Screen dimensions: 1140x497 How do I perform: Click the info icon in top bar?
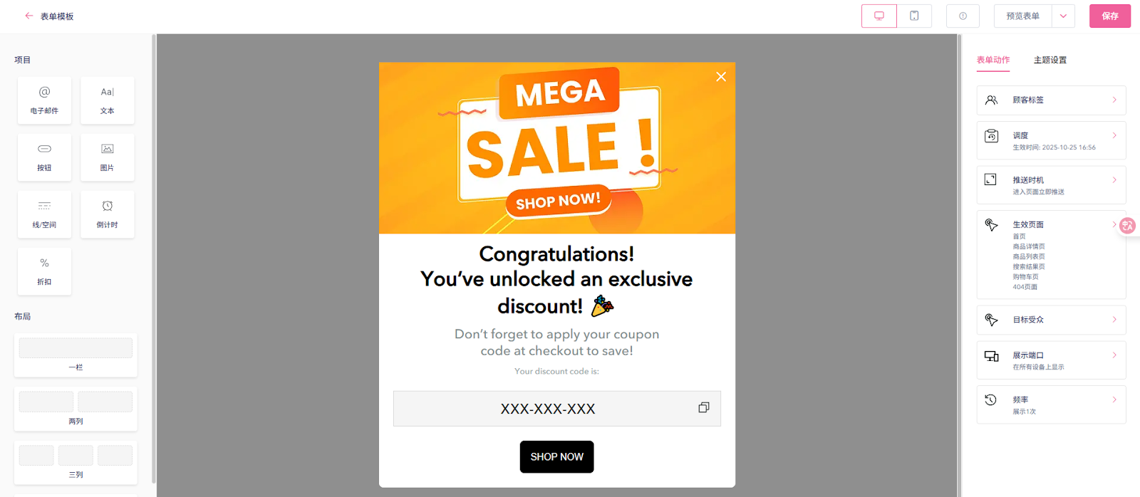click(963, 16)
